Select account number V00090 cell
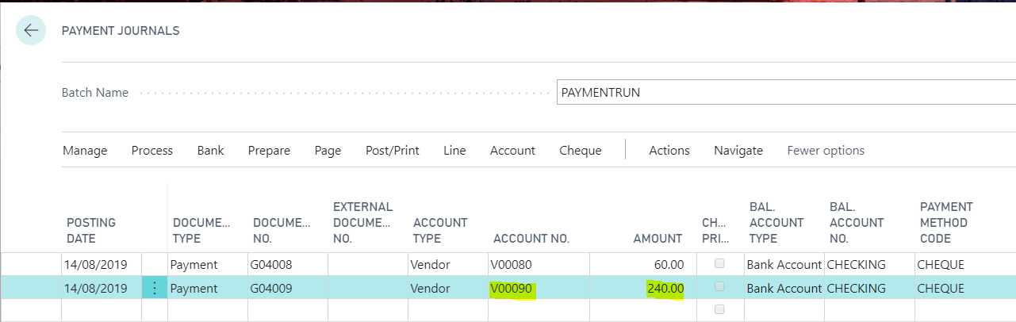1016x322 pixels. 512,289
